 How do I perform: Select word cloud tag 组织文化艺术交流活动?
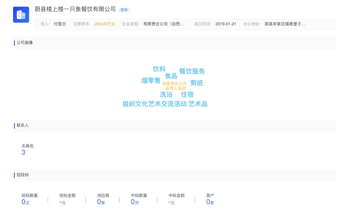click(154, 104)
